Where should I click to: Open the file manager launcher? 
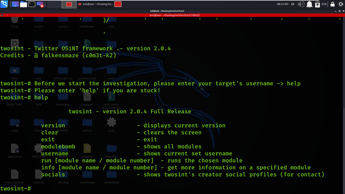[x=23, y=4]
